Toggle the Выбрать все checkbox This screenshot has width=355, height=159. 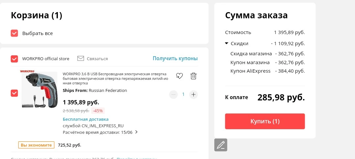[14, 33]
